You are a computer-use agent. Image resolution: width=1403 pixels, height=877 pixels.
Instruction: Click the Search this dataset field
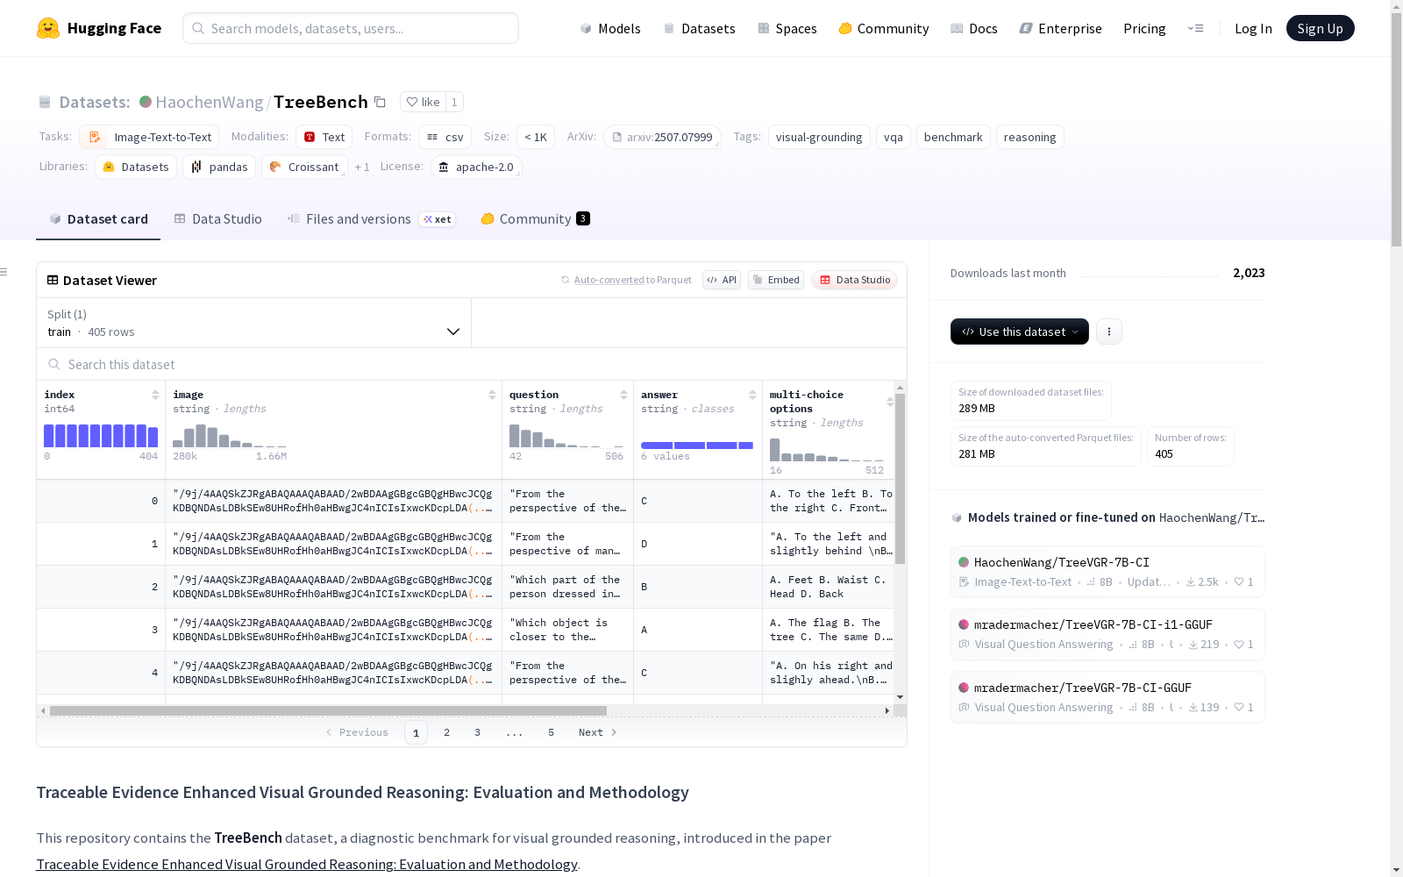coord(472,364)
